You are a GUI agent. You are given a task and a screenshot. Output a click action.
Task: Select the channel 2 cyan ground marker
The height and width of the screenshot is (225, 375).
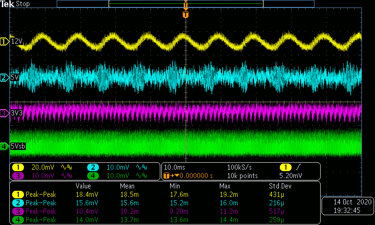[x=5, y=77]
